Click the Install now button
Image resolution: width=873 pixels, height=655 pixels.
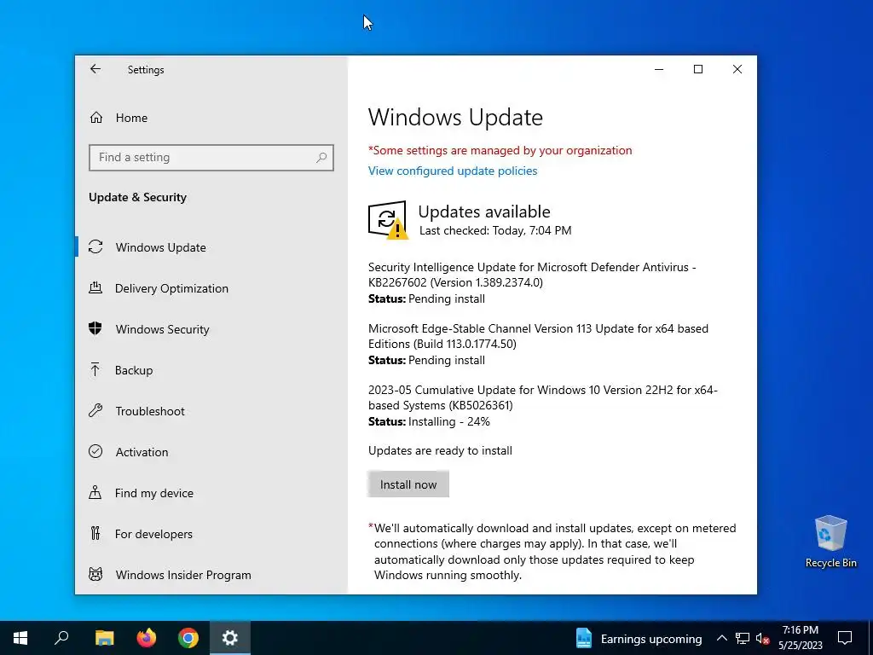tap(408, 484)
